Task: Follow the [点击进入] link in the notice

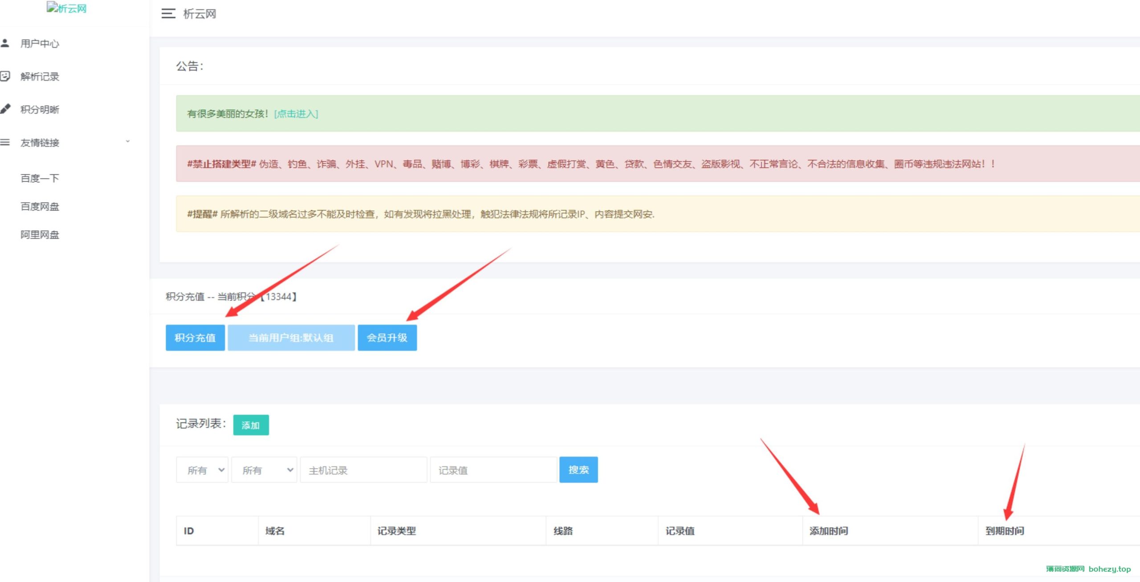Action: 296,114
